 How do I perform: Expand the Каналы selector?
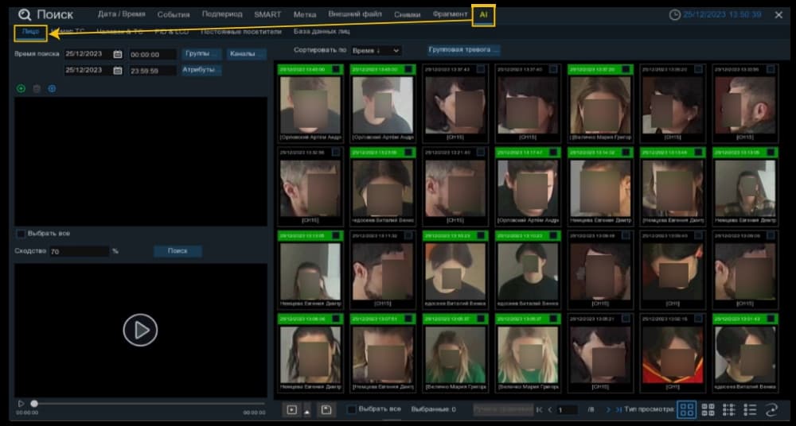(247, 54)
